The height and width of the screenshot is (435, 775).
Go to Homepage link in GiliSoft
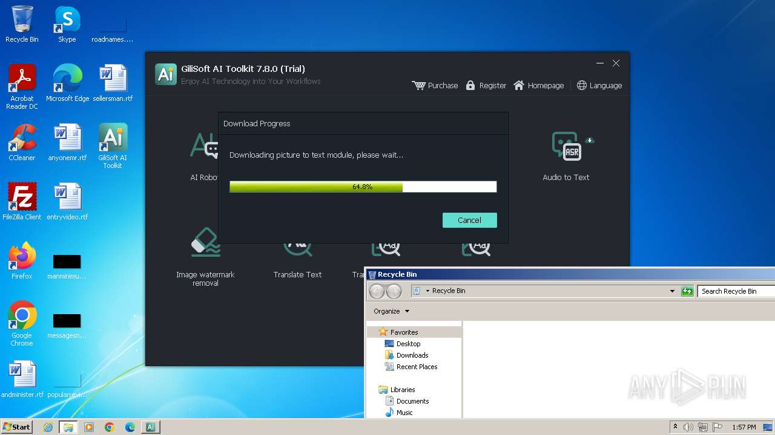point(538,85)
